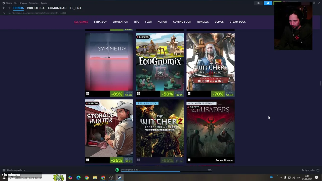Select the FEAR sale tab
The height and width of the screenshot is (181, 322).
click(148, 22)
